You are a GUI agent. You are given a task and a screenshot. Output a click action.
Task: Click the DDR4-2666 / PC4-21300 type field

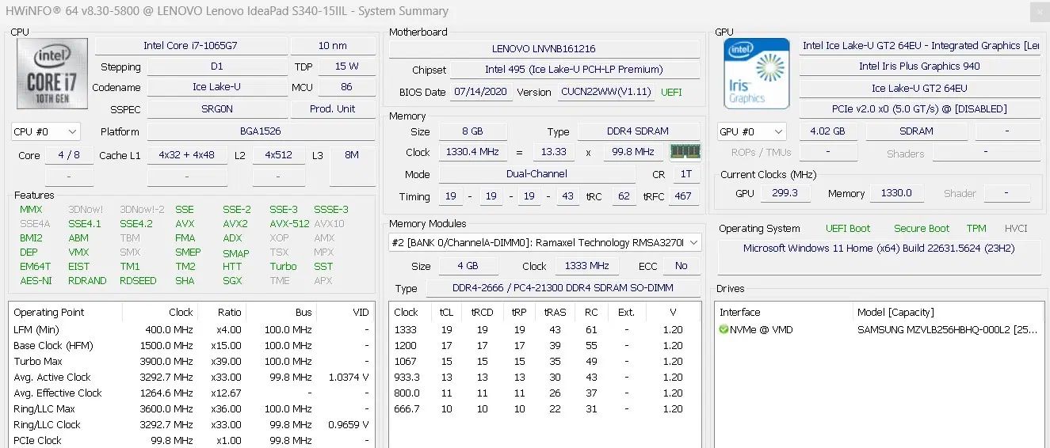[x=563, y=289]
